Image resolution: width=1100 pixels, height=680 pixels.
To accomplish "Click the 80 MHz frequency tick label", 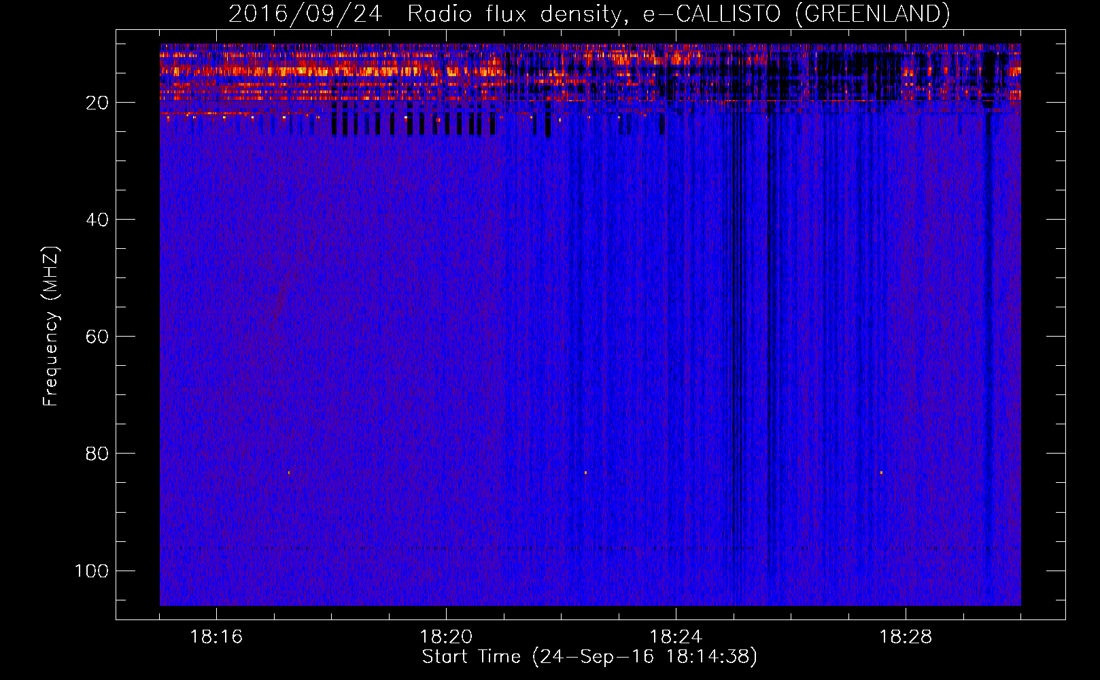I will coord(97,454).
